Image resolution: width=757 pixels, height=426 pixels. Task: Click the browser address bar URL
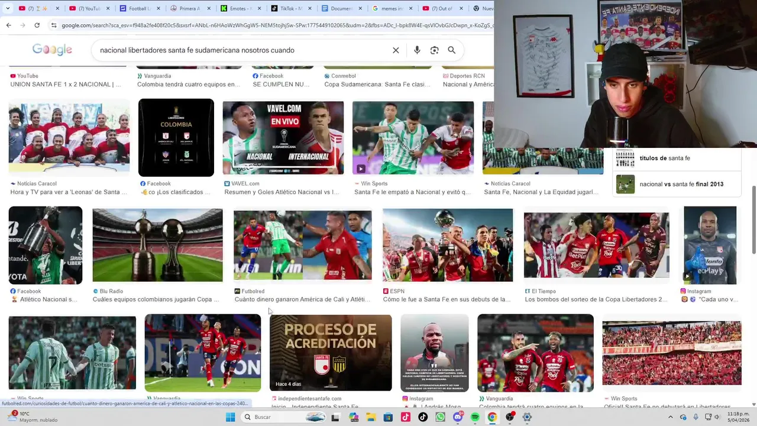tap(272, 25)
